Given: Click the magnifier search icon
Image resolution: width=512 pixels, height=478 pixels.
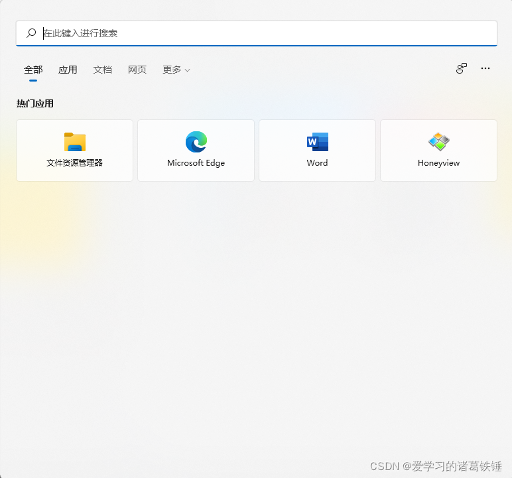Looking at the screenshot, I should coord(31,33).
